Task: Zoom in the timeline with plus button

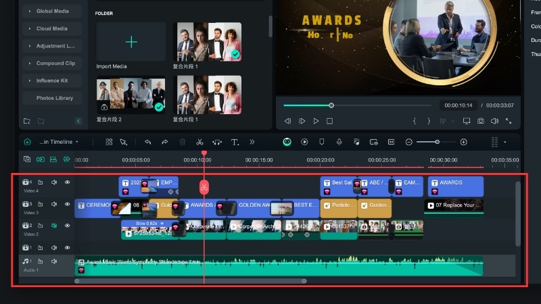Action: (x=464, y=142)
